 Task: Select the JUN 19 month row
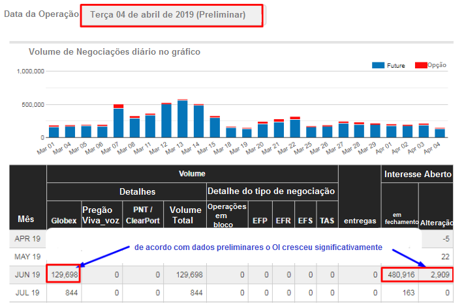click(27, 275)
